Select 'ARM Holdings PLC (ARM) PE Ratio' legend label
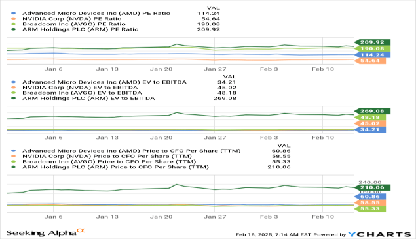The image size is (416, 239). (81, 29)
